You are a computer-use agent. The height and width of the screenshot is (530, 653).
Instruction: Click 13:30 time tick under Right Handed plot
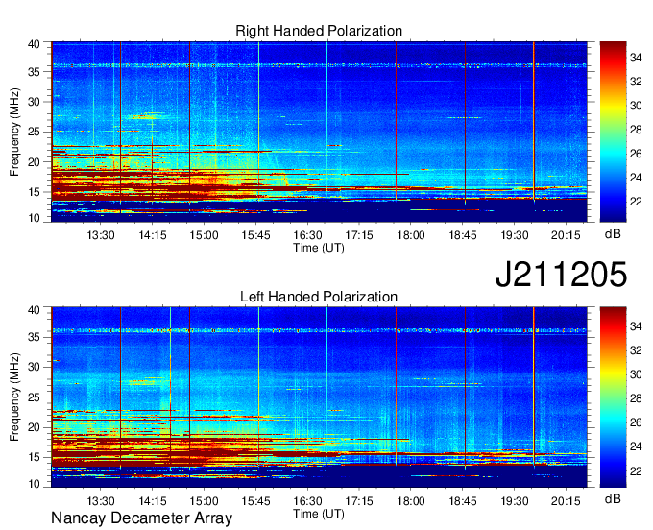click(101, 235)
